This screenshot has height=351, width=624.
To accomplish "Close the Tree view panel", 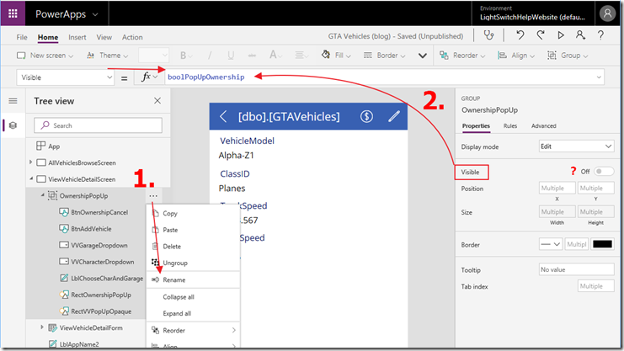I will click(157, 101).
